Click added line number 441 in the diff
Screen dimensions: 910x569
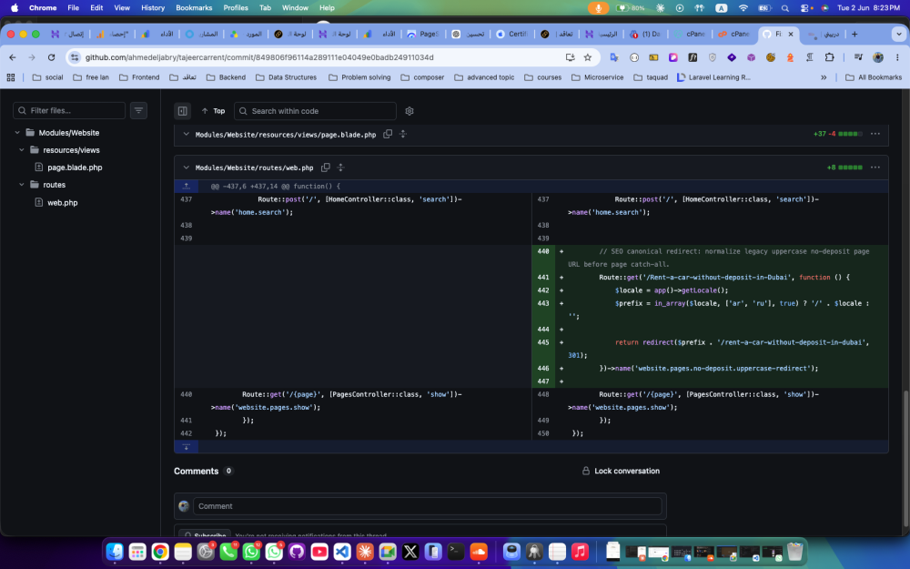coord(542,278)
